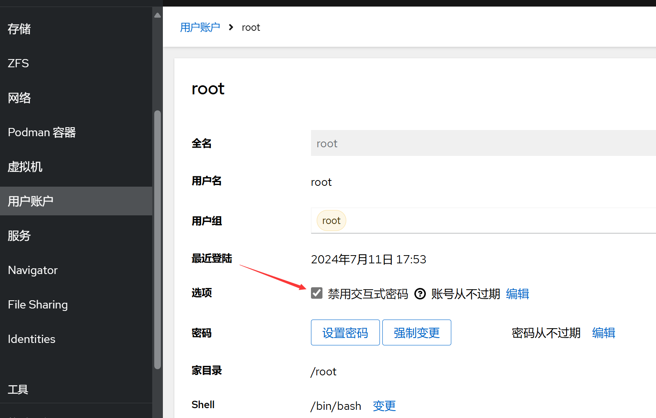Click the sidebar scroll-up arrow
Screen dimensions: 656x418
(x=158, y=15)
